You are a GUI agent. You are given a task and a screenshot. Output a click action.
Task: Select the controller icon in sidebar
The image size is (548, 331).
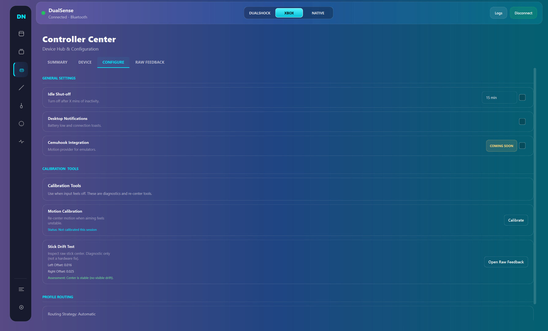21,70
